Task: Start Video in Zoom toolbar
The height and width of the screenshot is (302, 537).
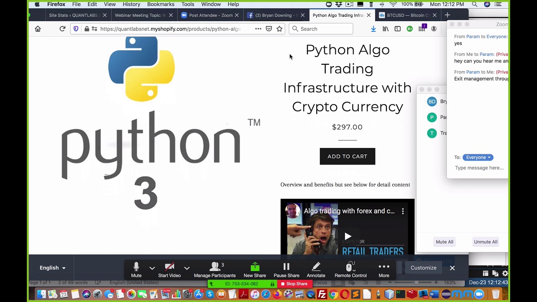Action: click(169, 270)
